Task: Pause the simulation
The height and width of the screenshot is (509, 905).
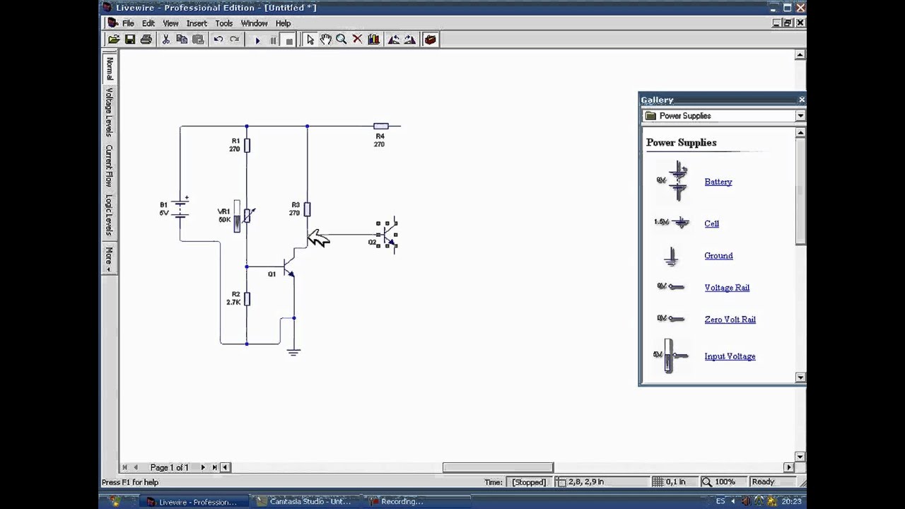Action: click(x=274, y=40)
